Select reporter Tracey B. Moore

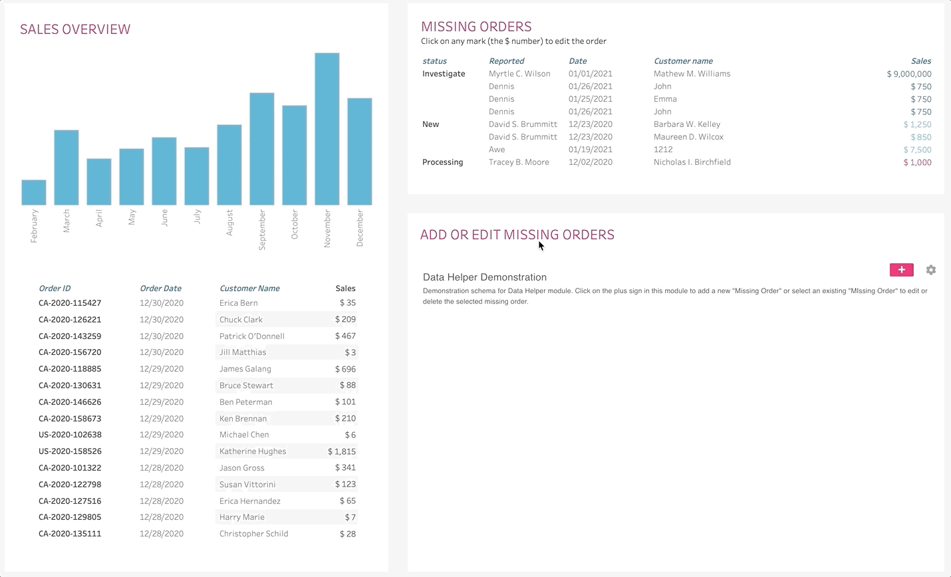519,162
